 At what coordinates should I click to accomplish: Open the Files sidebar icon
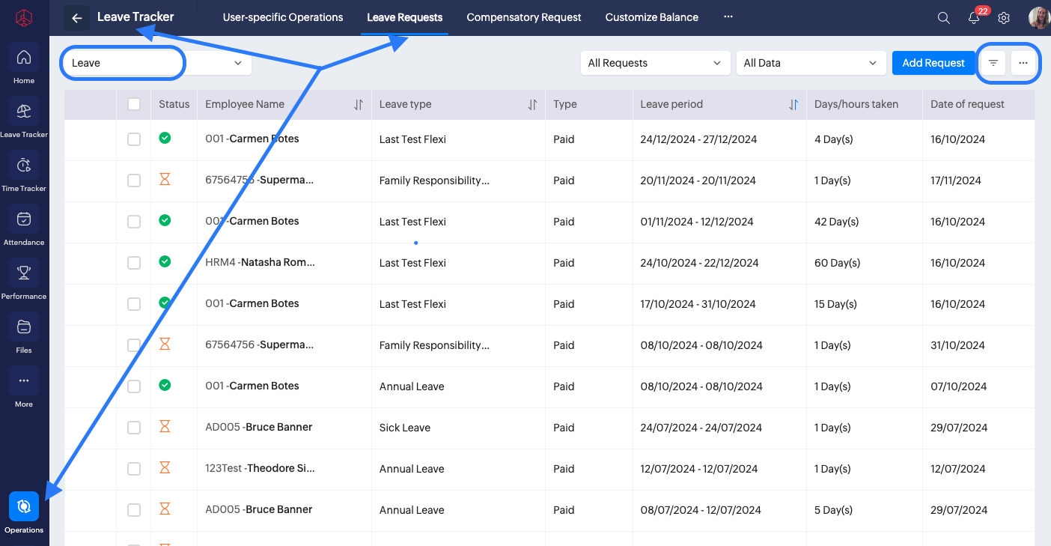(x=24, y=327)
